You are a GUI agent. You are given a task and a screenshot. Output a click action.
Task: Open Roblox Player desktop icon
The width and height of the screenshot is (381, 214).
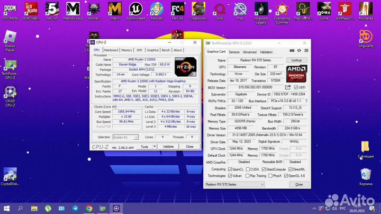pyautogui.click(x=10, y=41)
